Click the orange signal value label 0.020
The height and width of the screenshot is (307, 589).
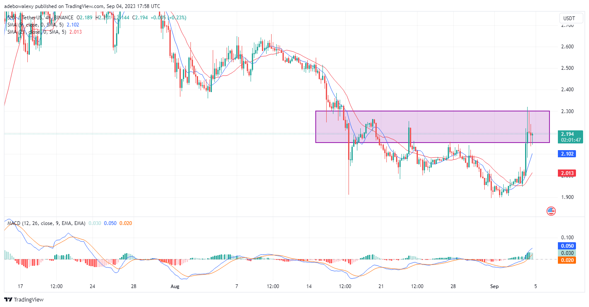pos(566,260)
